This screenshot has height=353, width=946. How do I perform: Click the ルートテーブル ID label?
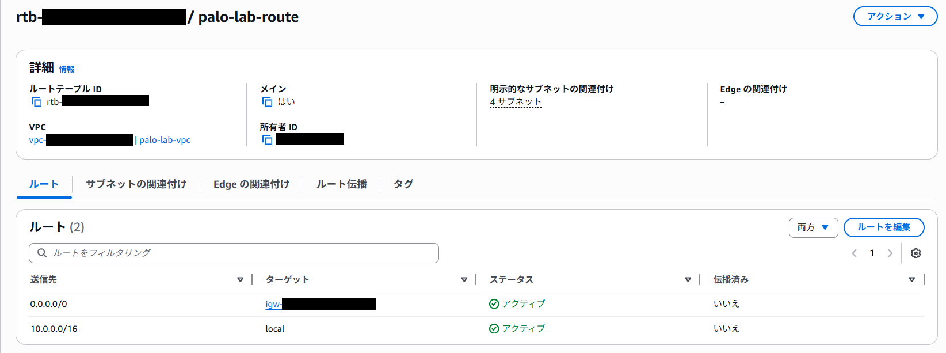tap(66, 89)
